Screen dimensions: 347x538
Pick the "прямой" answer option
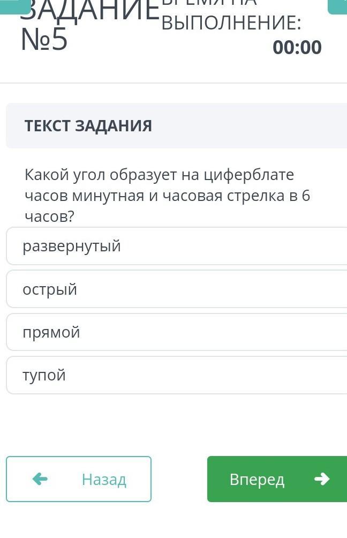click(x=177, y=332)
